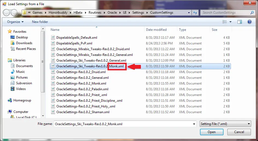Open the view options dropdown arrow
Image resolution: width=258 pixels, height=141 pixels.
[230, 22]
